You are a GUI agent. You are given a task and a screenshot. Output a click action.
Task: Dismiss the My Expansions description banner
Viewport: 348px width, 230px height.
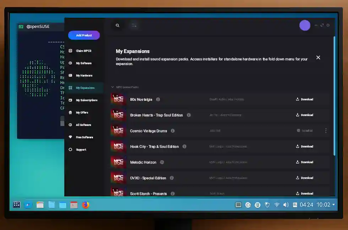tap(318, 57)
